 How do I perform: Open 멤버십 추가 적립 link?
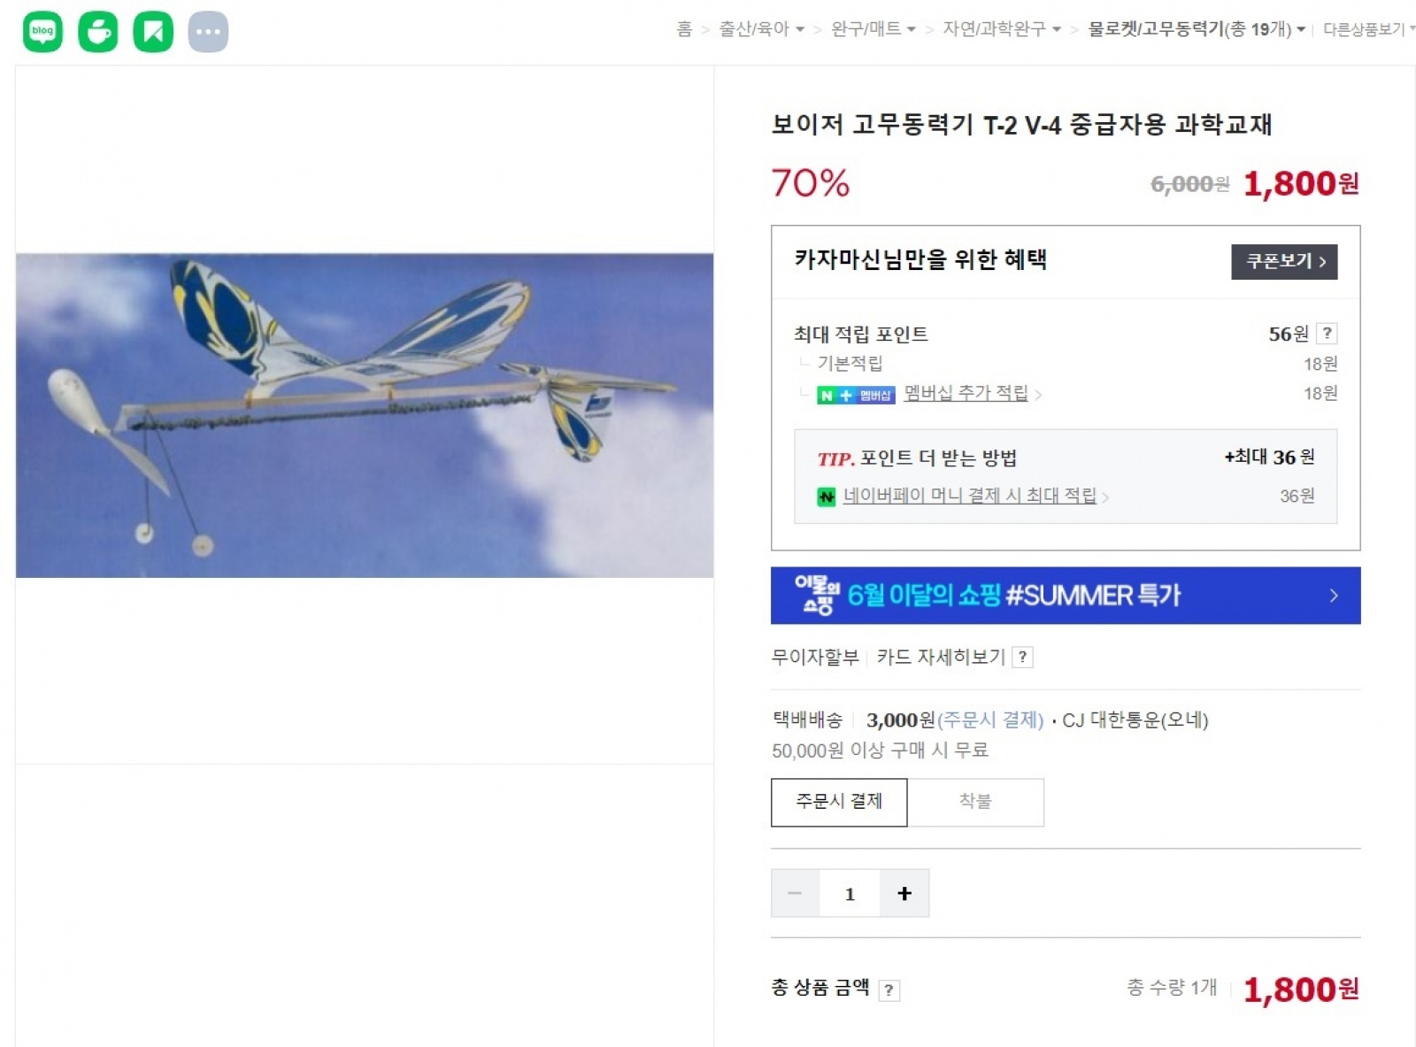(966, 393)
